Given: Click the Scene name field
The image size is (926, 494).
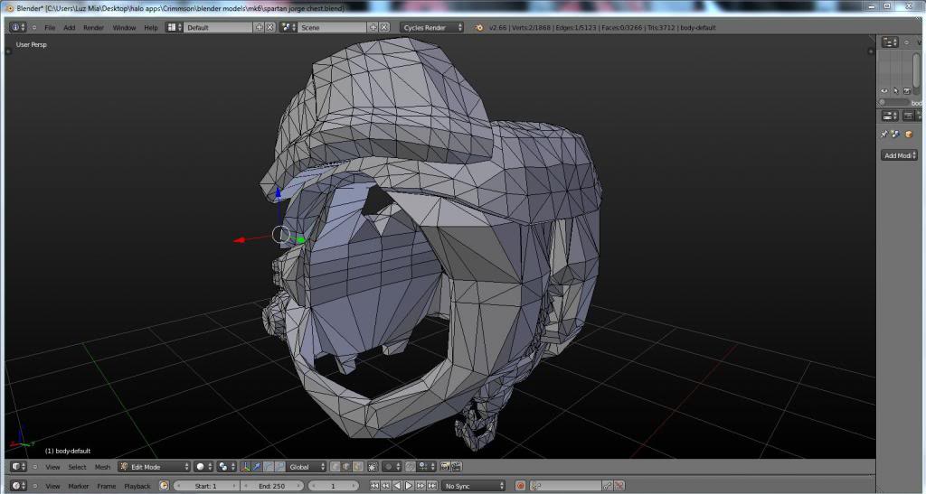Looking at the screenshot, I should pyautogui.click(x=333, y=28).
